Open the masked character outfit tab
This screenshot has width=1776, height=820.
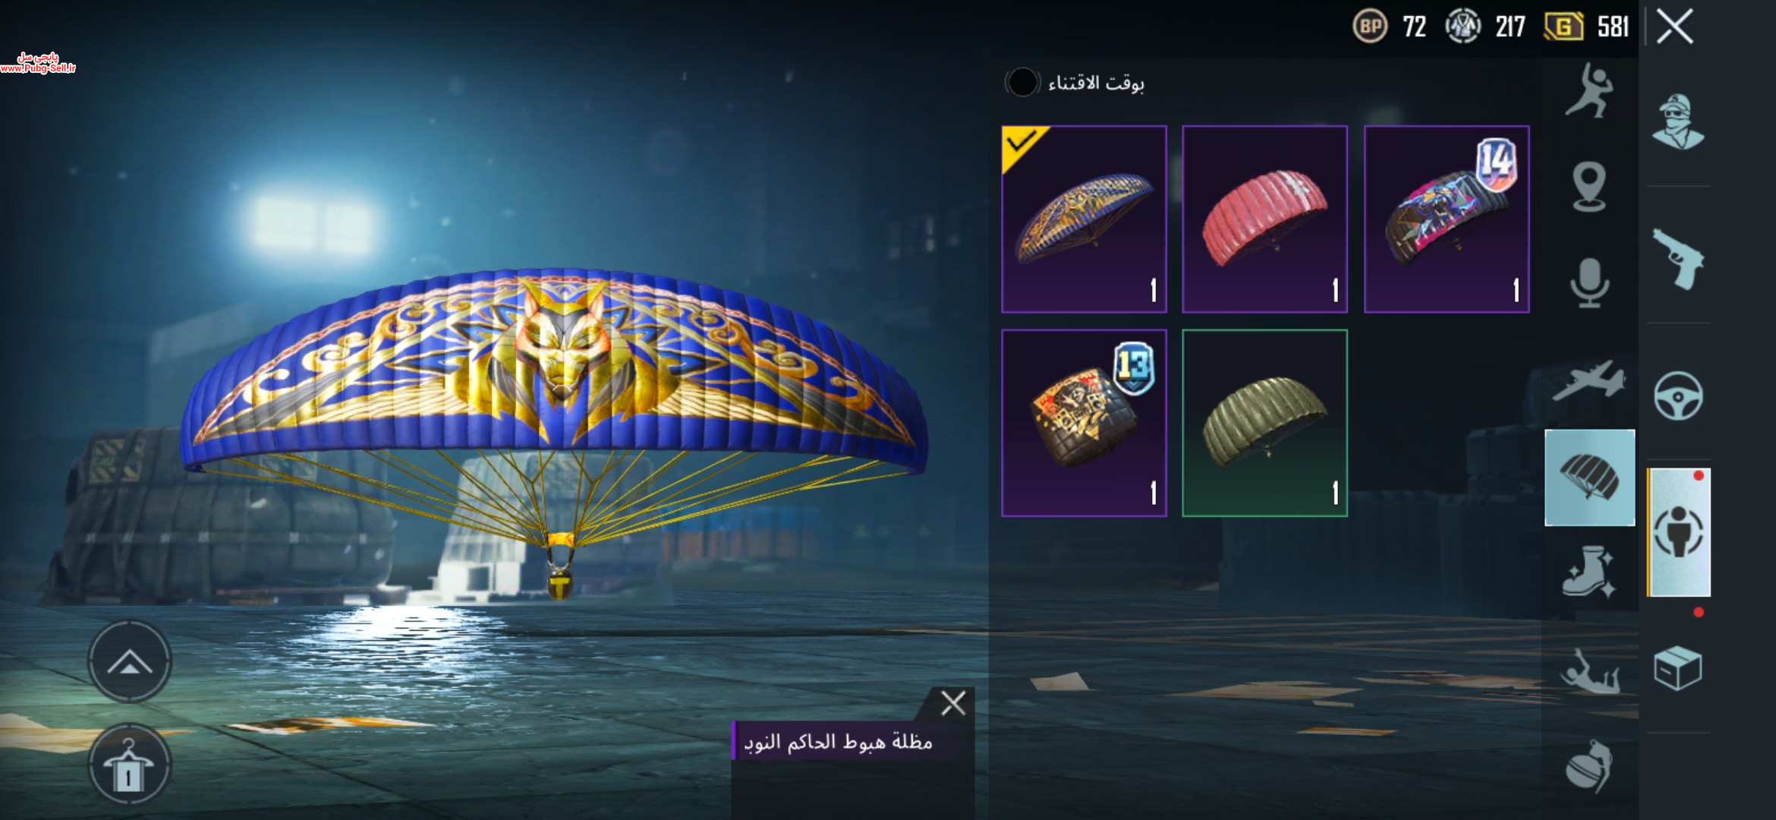1678,122
